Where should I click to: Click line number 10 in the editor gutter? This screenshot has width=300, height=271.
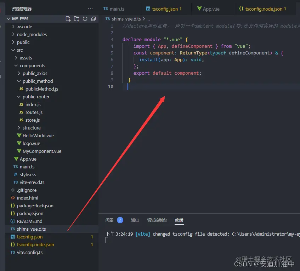111,86
